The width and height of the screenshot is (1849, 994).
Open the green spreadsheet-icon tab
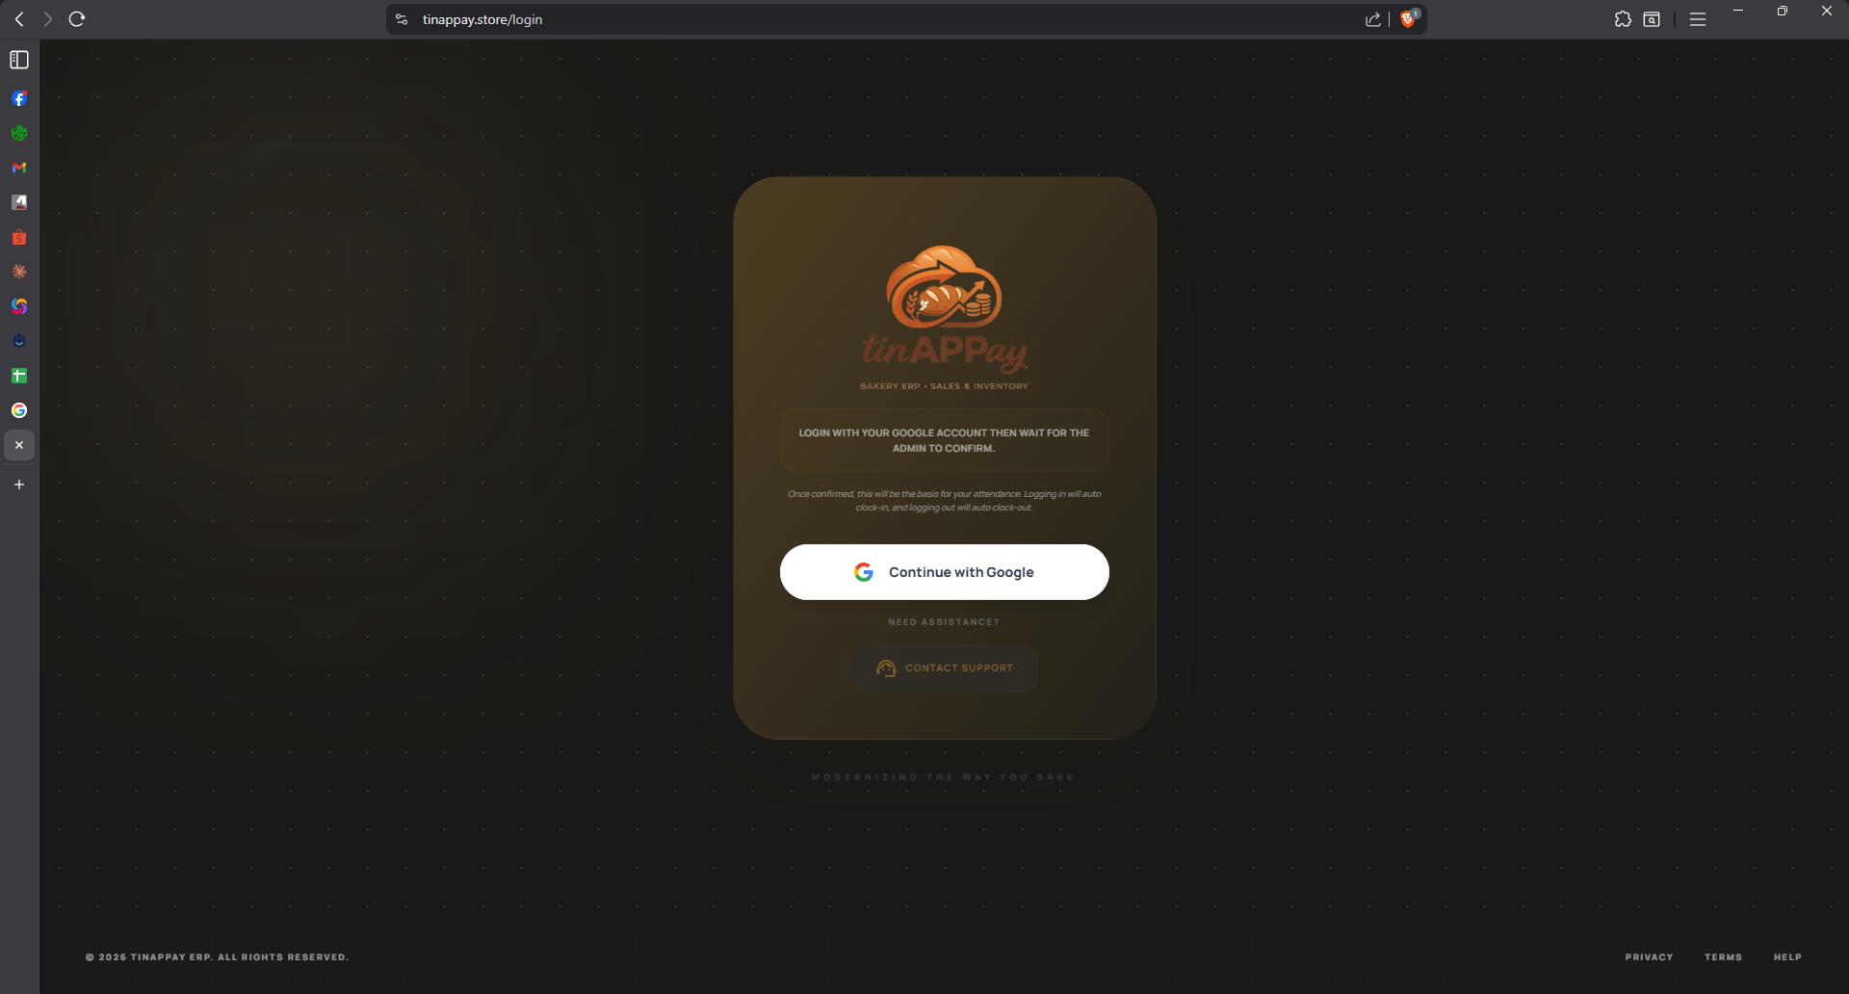(x=19, y=376)
